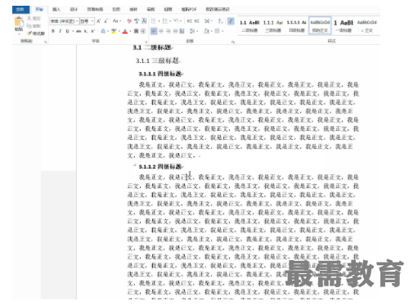
Task: Click the Cut scissors icon
Action: pyautogui.click(x=29, y=18)
